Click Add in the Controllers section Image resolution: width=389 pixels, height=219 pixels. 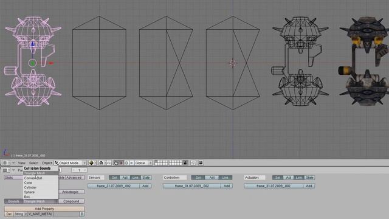click(227, 186)
